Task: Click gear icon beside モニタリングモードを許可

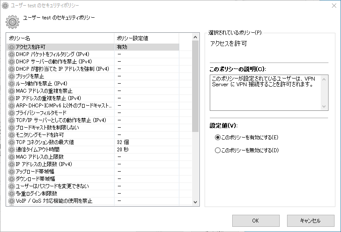Action: [11, 135]
